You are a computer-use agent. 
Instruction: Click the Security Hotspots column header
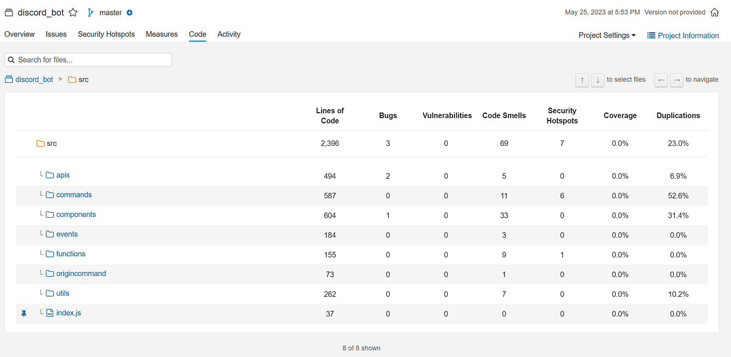coord(562,116)
